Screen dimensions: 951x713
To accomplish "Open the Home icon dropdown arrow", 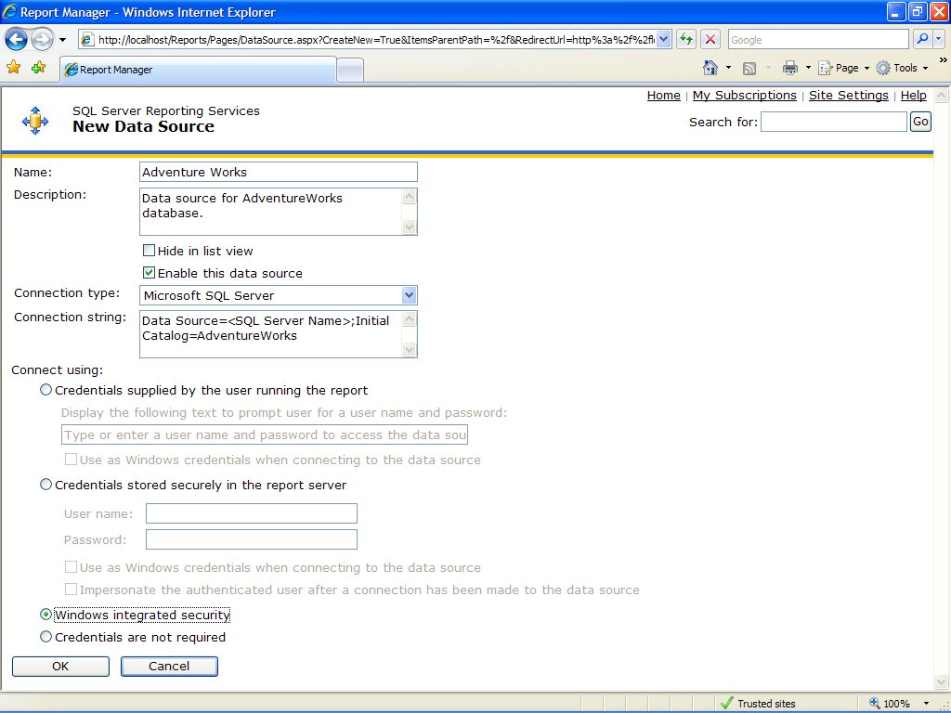I will pos(728,68).
